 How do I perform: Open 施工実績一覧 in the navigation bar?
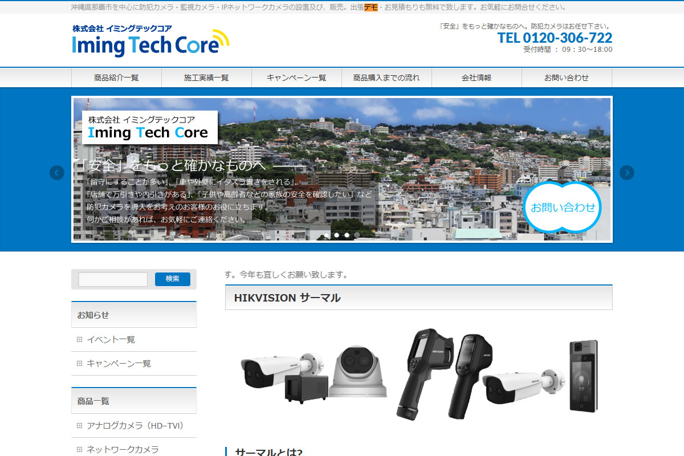point(206,78)
